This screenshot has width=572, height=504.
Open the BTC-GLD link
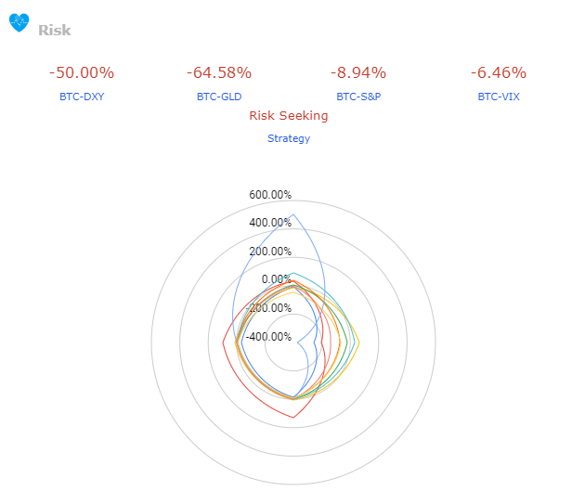219,97
